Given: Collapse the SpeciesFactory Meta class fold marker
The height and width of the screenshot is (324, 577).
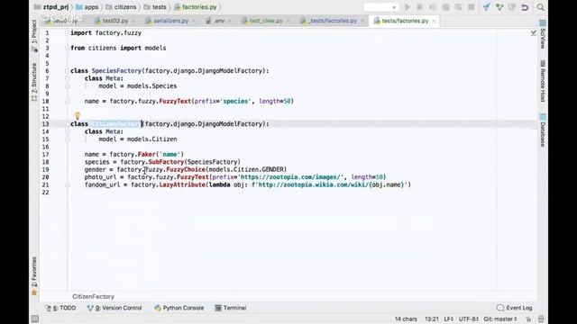Looking at the screenshot, I should (x=68, y=78).
